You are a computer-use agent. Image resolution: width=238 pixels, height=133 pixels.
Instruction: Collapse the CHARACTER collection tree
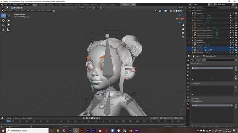tap(190, 43)
